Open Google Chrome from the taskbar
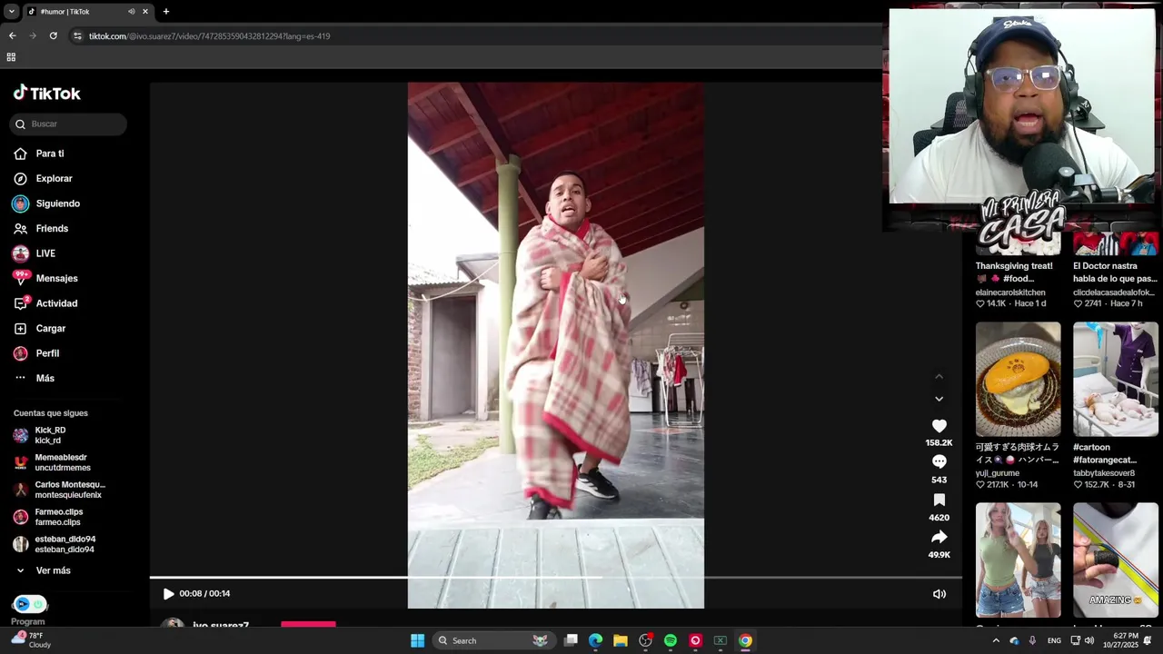1163x654 pixels. 745,640
